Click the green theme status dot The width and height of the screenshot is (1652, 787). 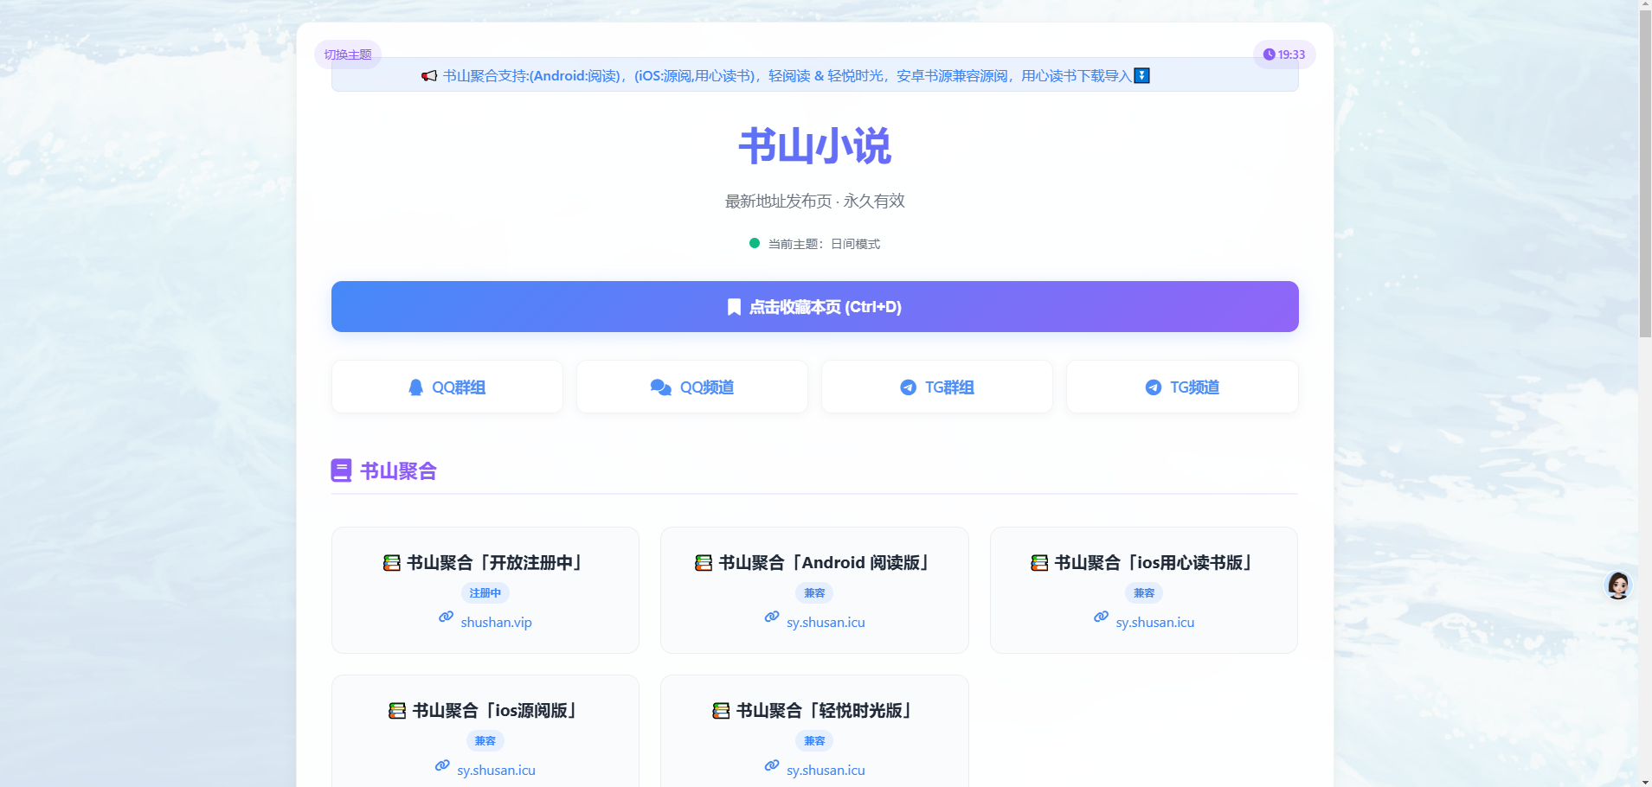pos(755,243)
